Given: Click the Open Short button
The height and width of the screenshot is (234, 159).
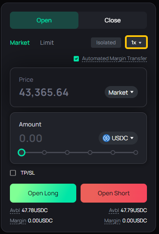Looking at the screenshot, I should pos(114,193).
